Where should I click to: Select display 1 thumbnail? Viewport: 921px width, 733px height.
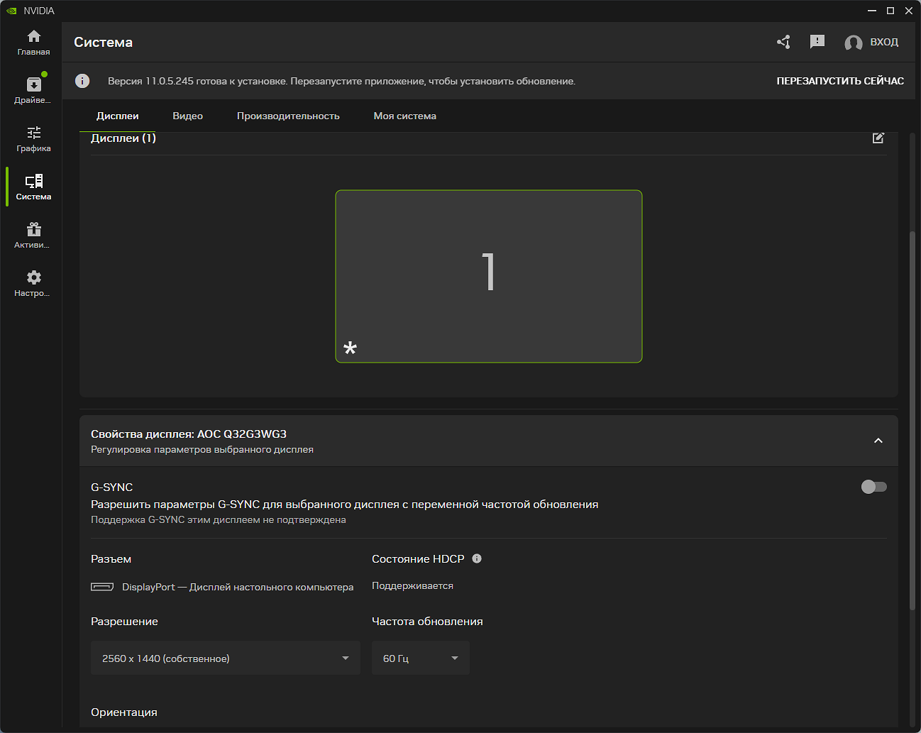coord(488,276)
